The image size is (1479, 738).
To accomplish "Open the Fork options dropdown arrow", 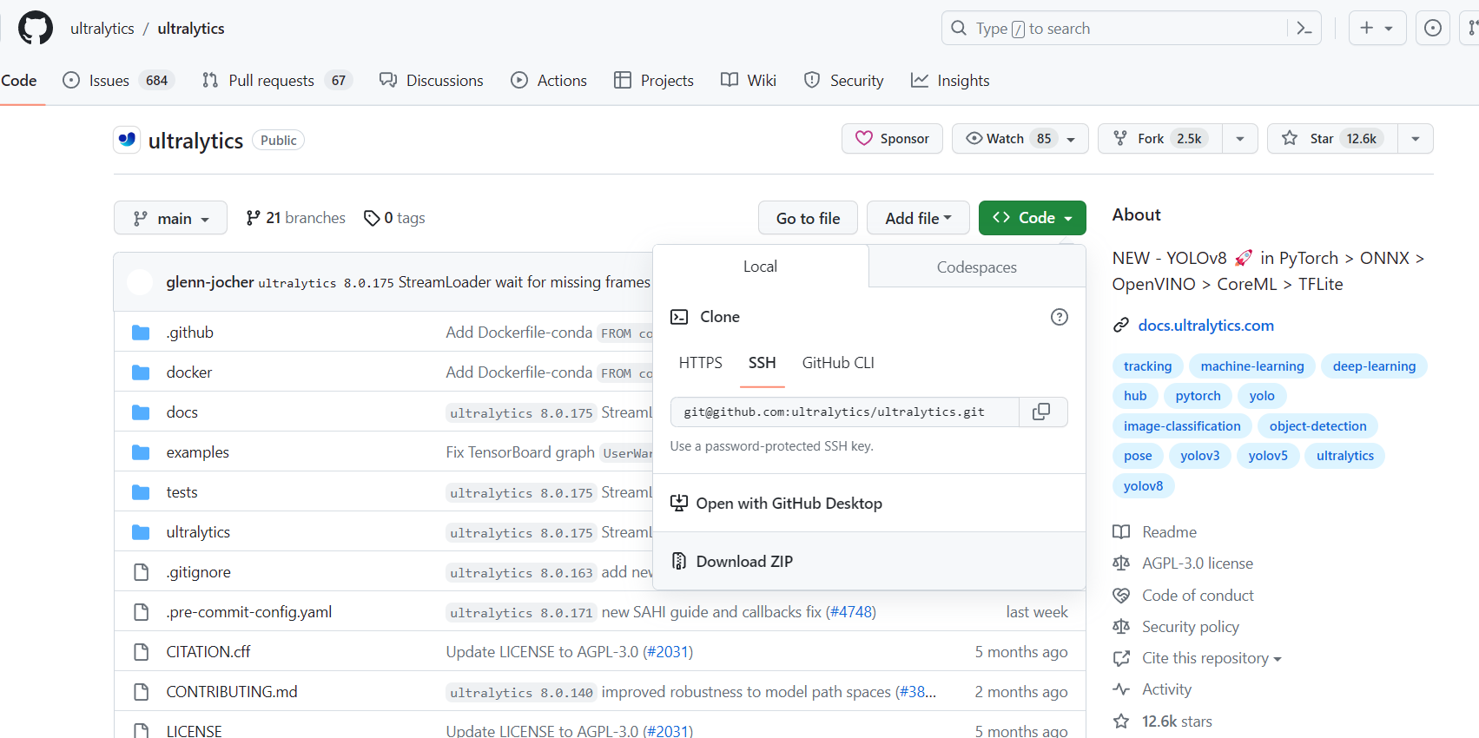I will click(1240, 139).
